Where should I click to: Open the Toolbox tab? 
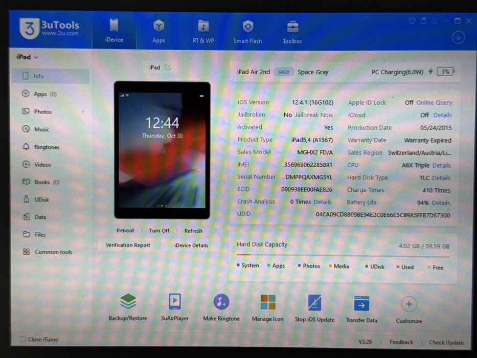[292, 32]
